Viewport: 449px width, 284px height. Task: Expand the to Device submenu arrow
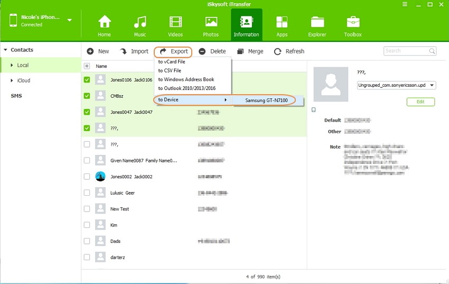pos(226,100)
